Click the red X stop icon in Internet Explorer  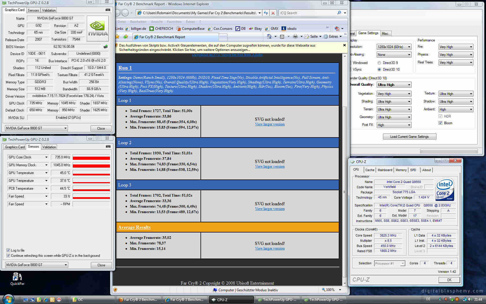pos(273,13)
